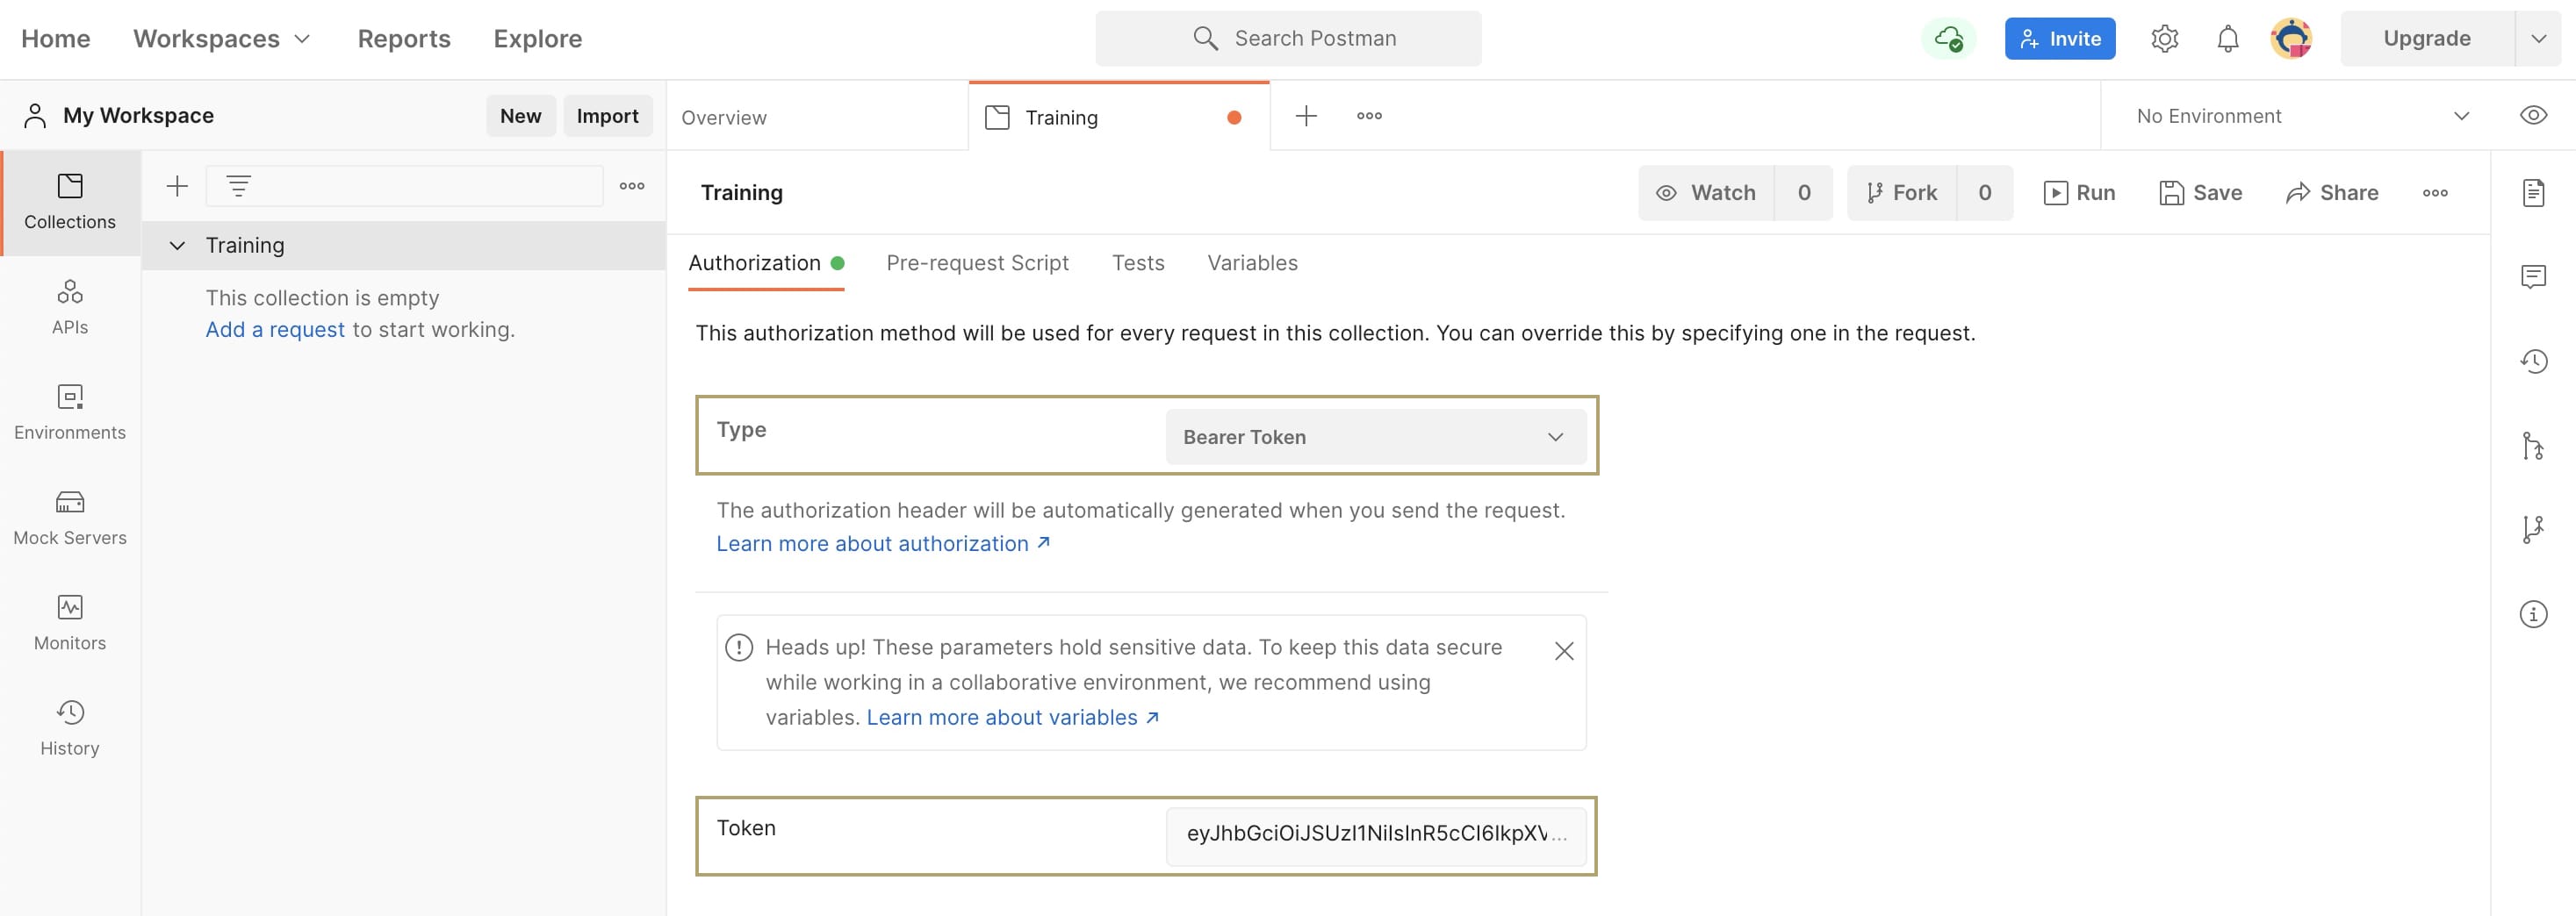This screenshot has height=916, width=2576.
Task: Open the user avatar menu
Action: tap(2291, 39)
